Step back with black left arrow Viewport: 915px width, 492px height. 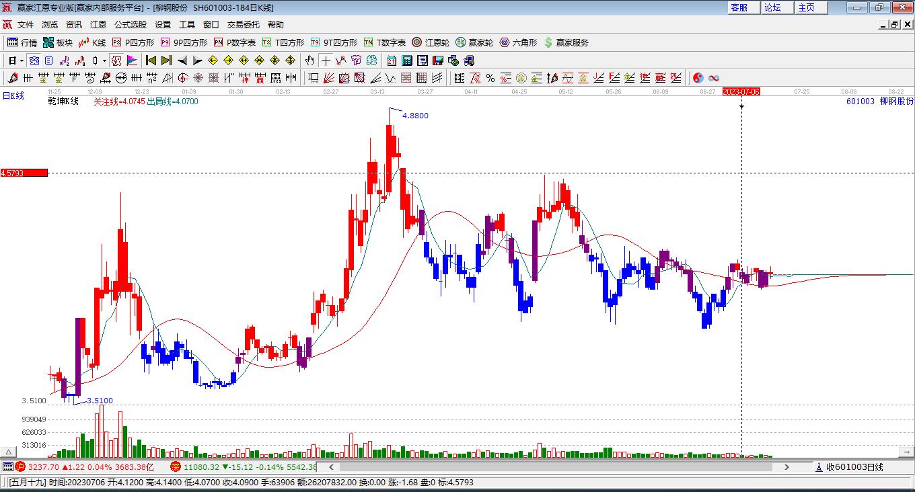click(182, 60)
